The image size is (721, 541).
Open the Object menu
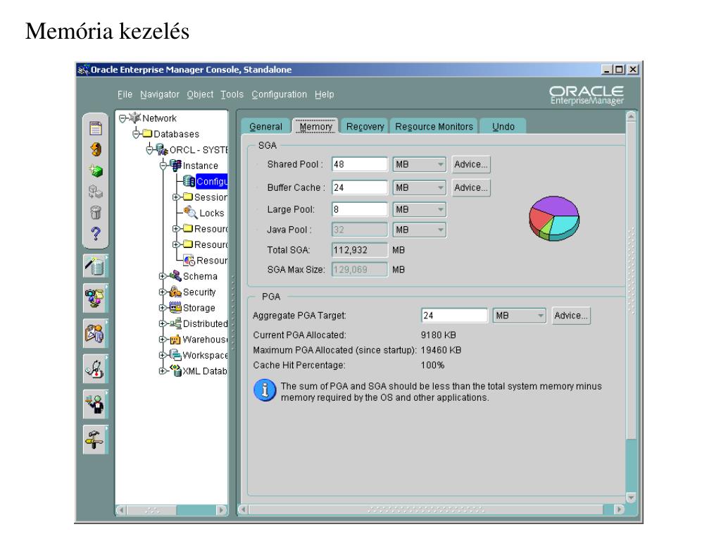[x=200, y=94]
